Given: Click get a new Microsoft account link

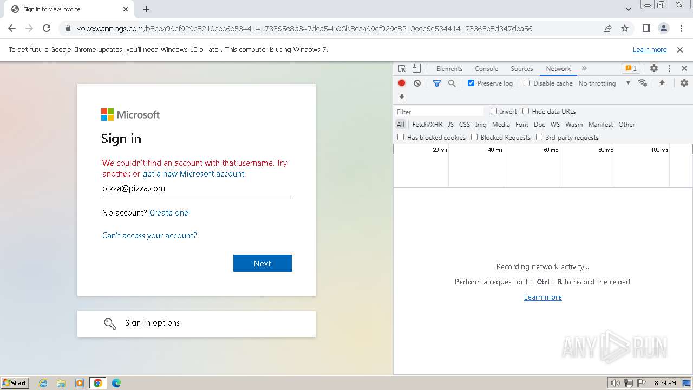Looking at the screenshot, I should [194, 174].
